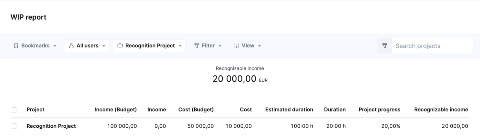The width and height of the screenshot is (480, 138).
Task: Sort by Recognizable income column header
Action: [441, 110]
